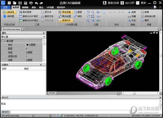163x118 pixels.
Task: Open the VIP功能 tab
Action: (x=50, y=7)
